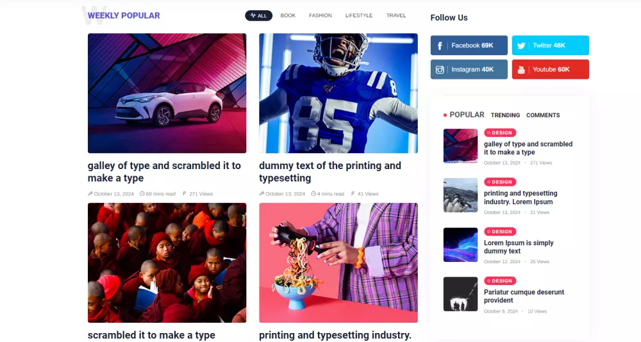Switch to the TRENDING sidebar tab
Screen dimensions: 641x342
click(505, 115)
